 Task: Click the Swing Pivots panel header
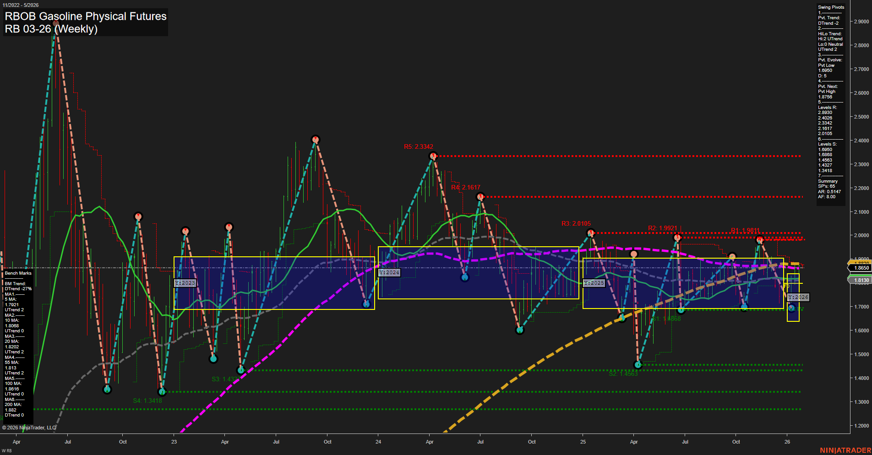point(830,7)
